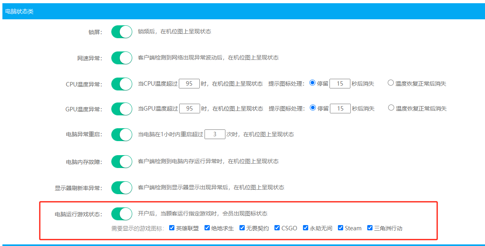The image size is (485, 246).
Task: Uncheck the 三角洲行动 checkbox
Action: [x=370, y=228]
